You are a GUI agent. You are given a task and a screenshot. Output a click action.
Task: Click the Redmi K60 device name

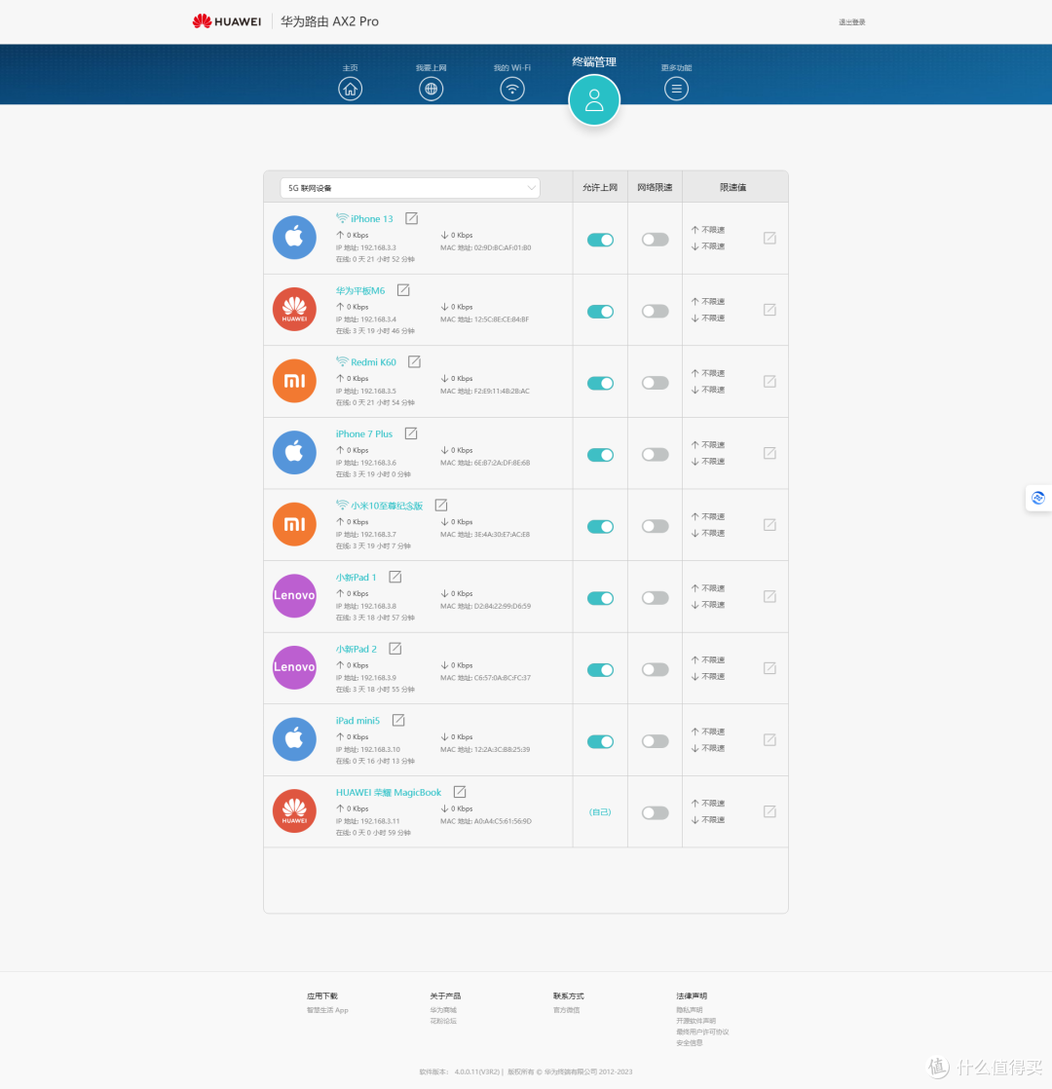point(374,361)
